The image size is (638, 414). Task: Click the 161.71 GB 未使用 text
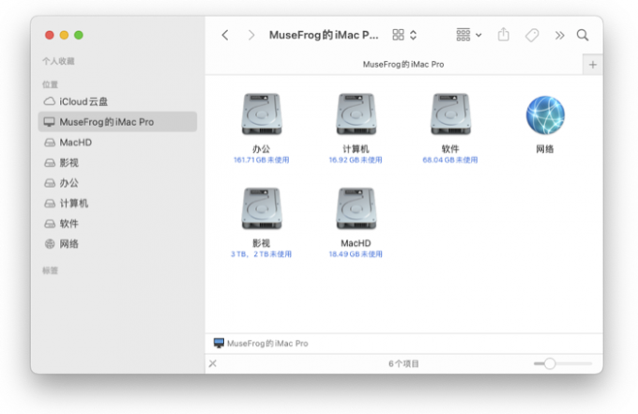pos(261,160)
